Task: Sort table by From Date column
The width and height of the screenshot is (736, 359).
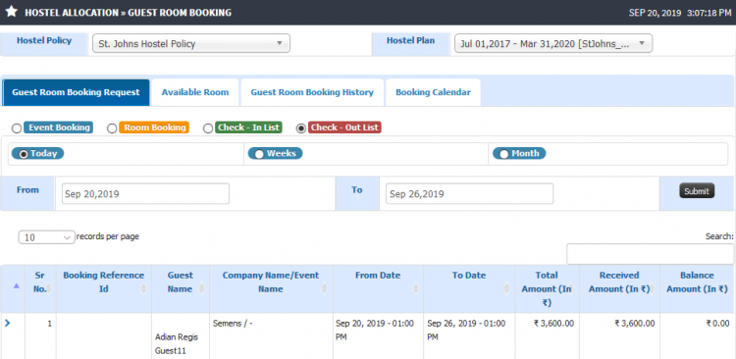Action: (378, 289)
